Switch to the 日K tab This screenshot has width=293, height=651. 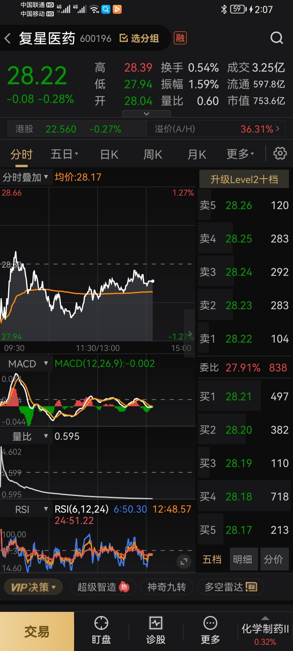click(x=109, y=155)
